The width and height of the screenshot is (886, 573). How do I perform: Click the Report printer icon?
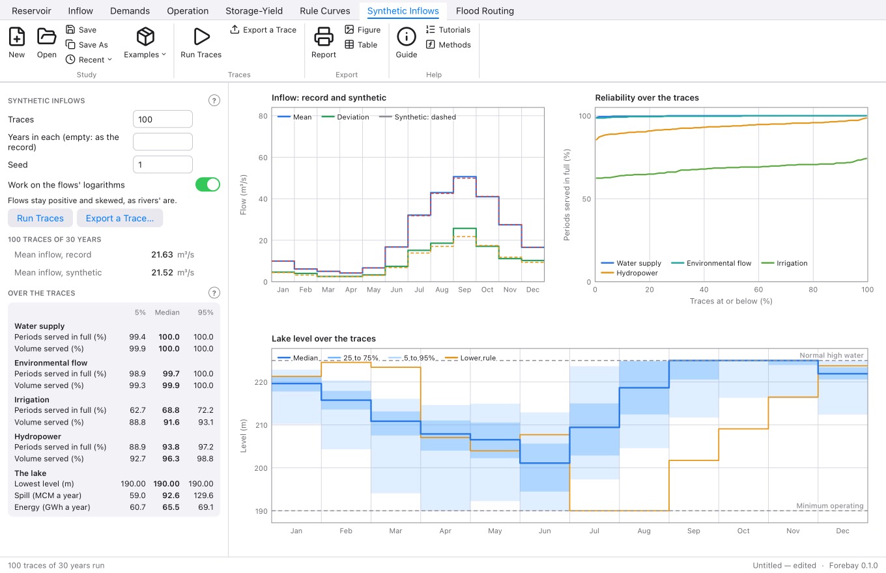(x=324, y=36)
